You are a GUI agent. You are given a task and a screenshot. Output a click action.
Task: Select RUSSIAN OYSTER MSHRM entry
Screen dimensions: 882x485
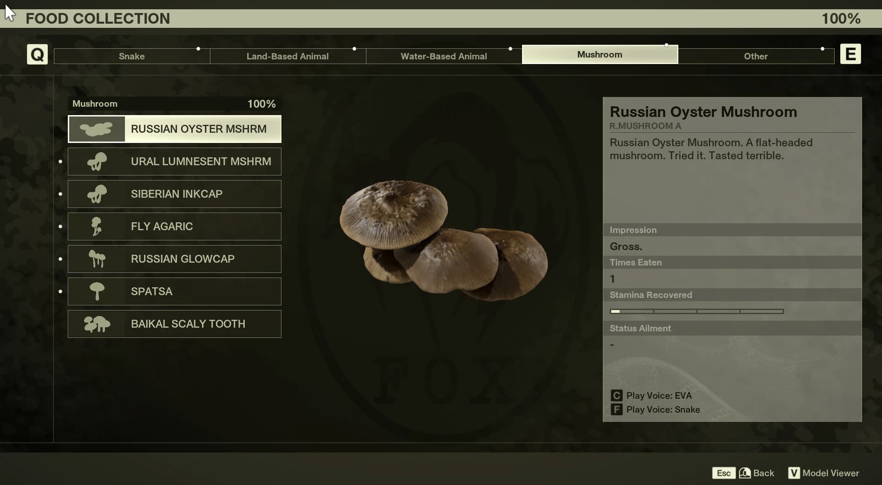(175, 129)
